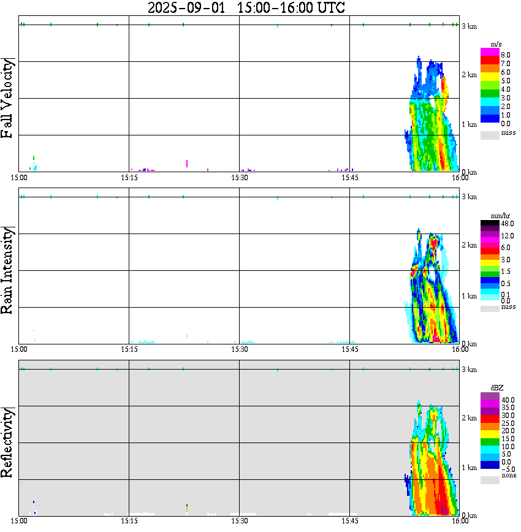Pick the black swatch in the mm/hr legend
Image resolution: width=521 pixels, height=532 pixels.
click(490, 223)
